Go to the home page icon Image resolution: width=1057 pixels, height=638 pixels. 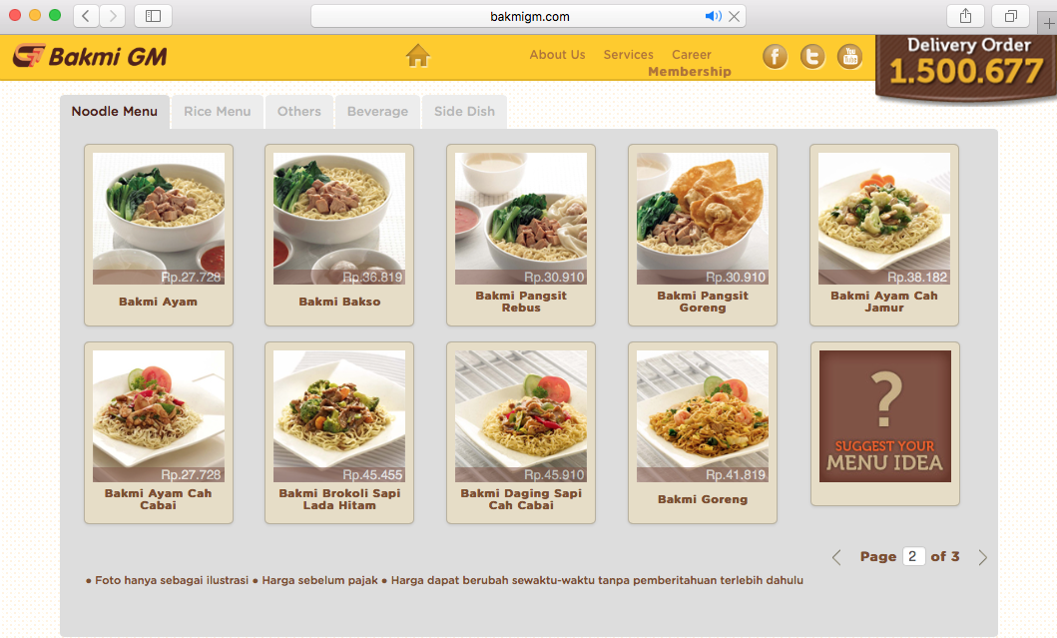(x=418, y=55)
